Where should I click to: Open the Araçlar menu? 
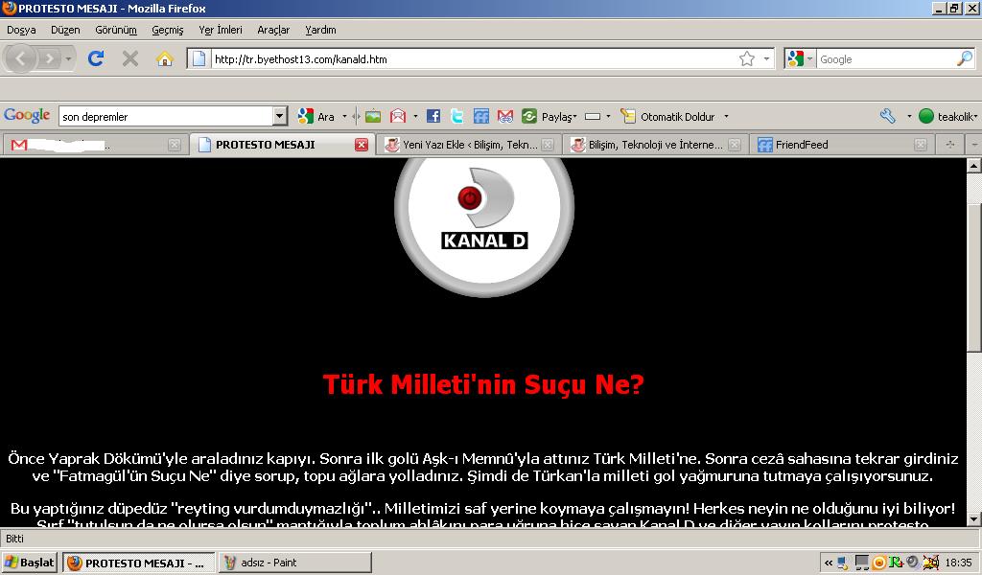point(273,30)
